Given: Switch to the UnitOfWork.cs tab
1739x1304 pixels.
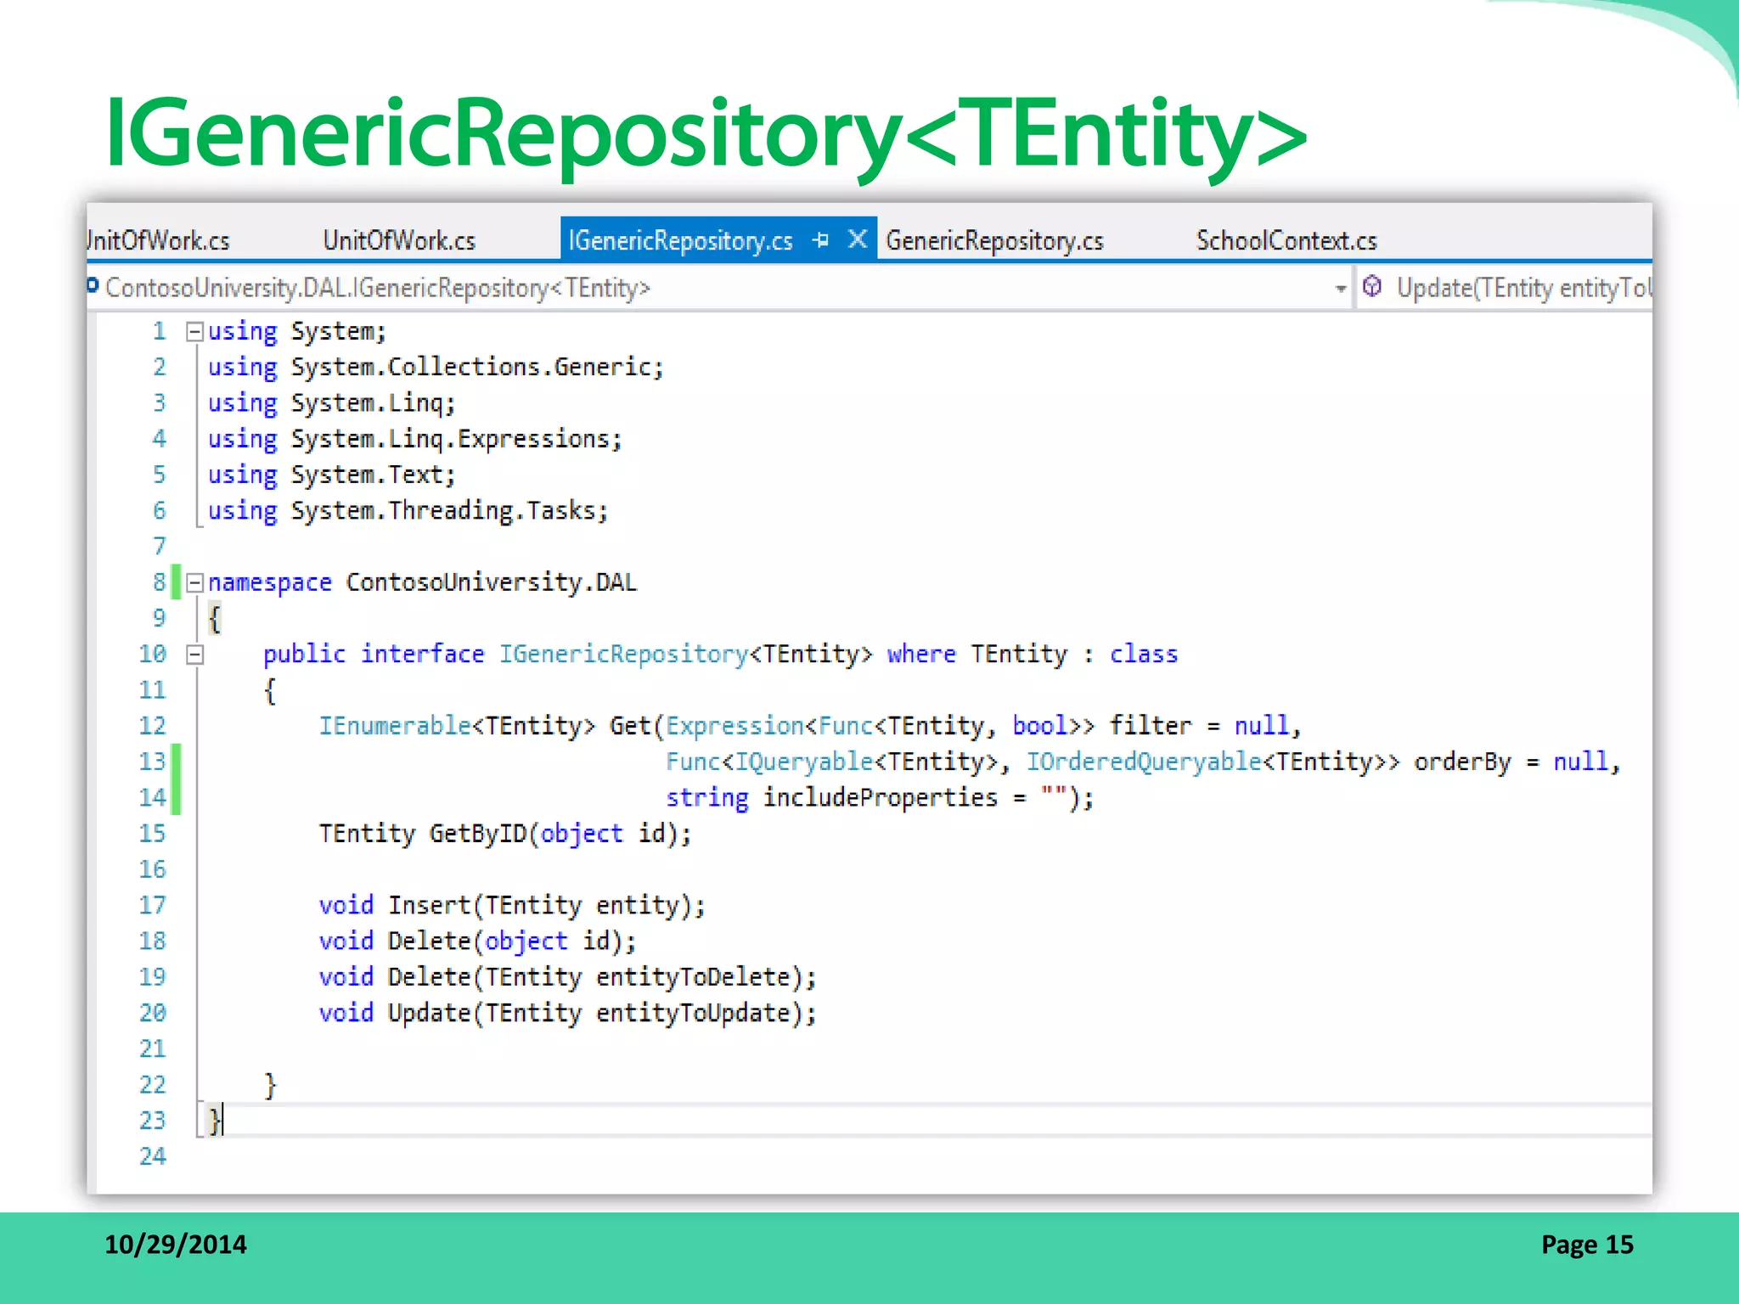Looking at the screenshot, I should pyautogui.click(x=399, y=240).
